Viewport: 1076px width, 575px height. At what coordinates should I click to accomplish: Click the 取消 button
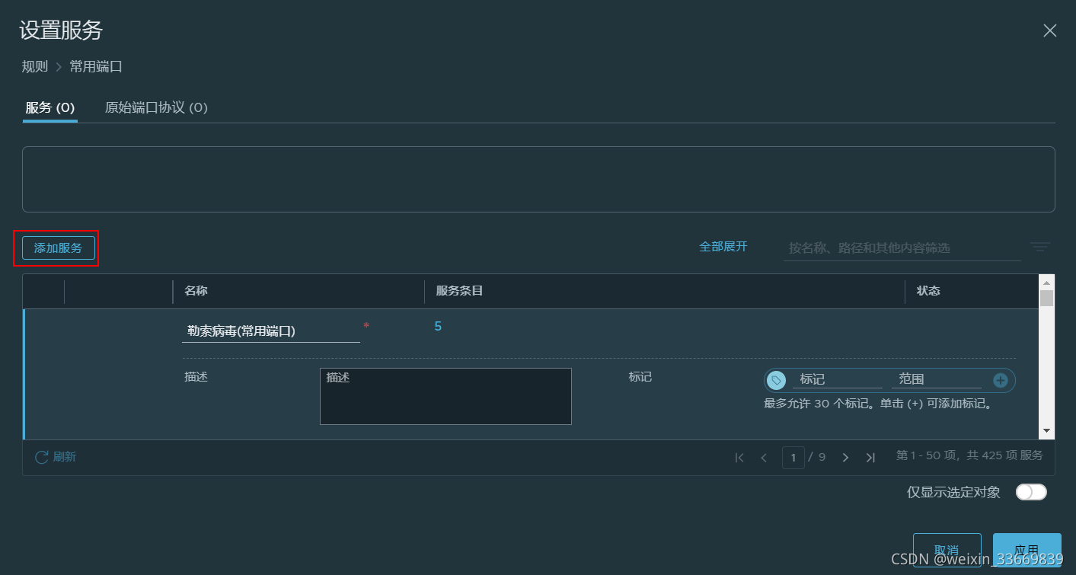(x=947, y=550)
